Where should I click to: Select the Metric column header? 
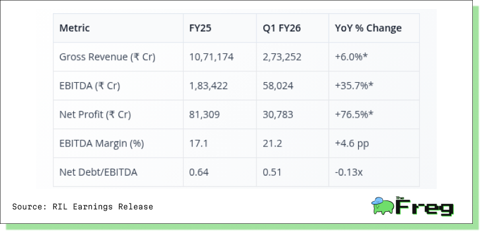pos(74,28)
